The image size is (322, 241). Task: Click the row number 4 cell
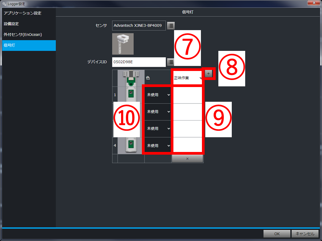click(115, 146)
